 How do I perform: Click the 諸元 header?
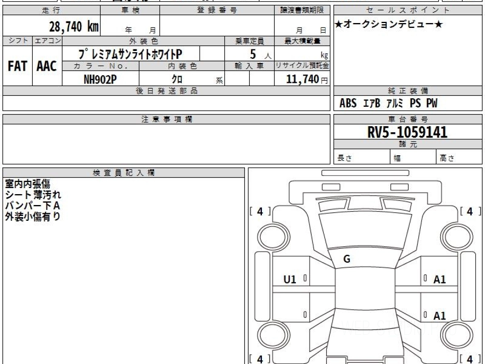click(408, 144)
